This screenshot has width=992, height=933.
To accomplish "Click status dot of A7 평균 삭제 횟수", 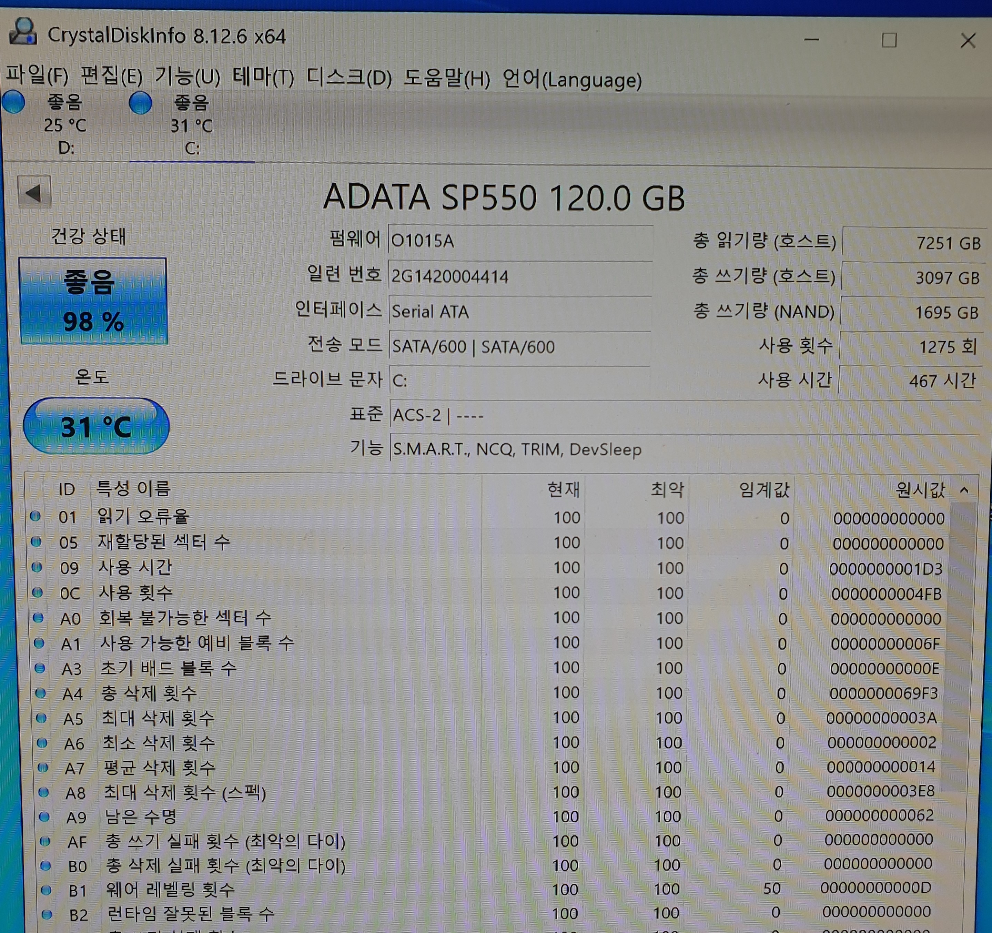I will point(43,767).
